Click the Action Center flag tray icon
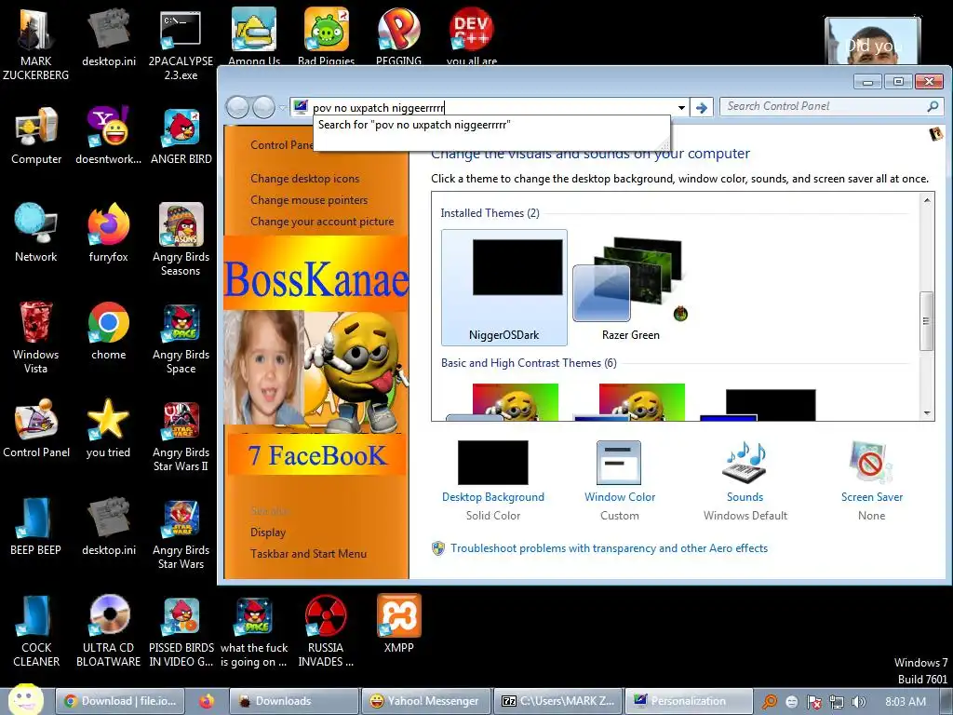The image size is (953, 715). tap(814, 702)
